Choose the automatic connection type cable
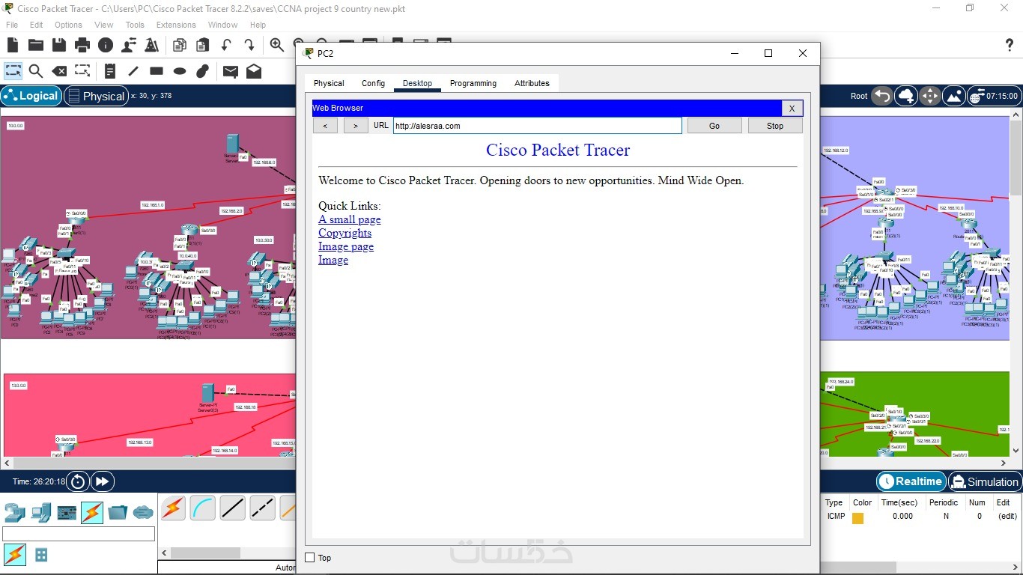The image size is (1023, 575). pyautogui.click(x=173, y=508)
